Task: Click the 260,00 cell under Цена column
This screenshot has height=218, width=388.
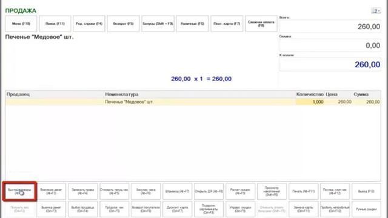Action: 338,102
